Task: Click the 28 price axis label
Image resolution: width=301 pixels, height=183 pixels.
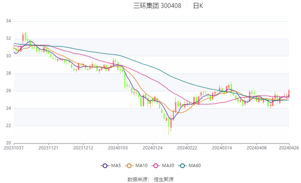Action: pyautogui.click(x=8, y=73)
